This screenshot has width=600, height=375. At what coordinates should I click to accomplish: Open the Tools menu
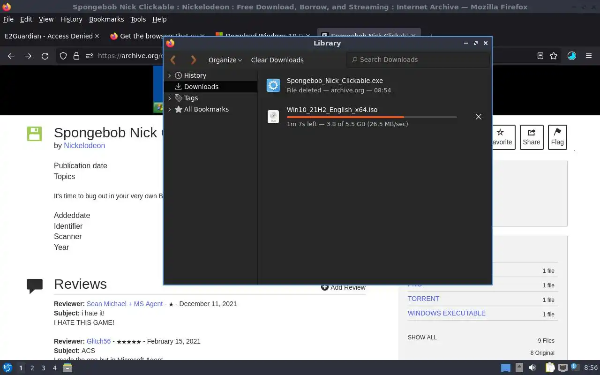[x=138, y=19]
